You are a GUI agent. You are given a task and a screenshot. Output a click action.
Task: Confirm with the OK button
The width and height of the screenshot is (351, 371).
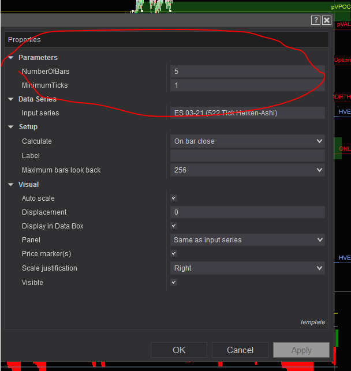tap(179, 350)
